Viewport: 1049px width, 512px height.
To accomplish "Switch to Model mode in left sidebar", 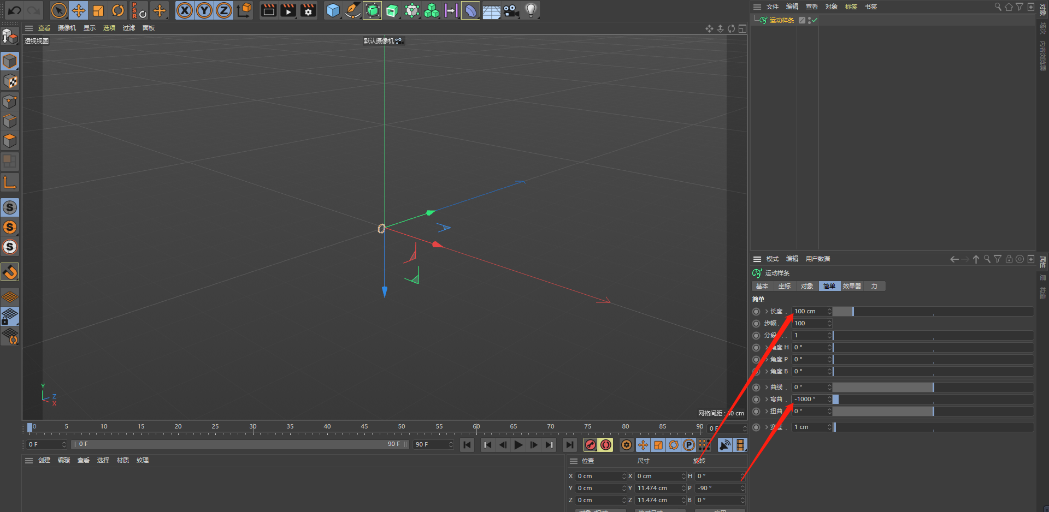I will pyautogui.click(x=10, y=61).
